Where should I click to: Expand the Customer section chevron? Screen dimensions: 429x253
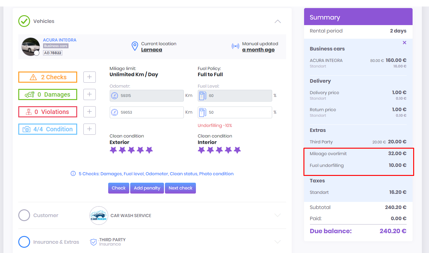[x=278, y=215]
